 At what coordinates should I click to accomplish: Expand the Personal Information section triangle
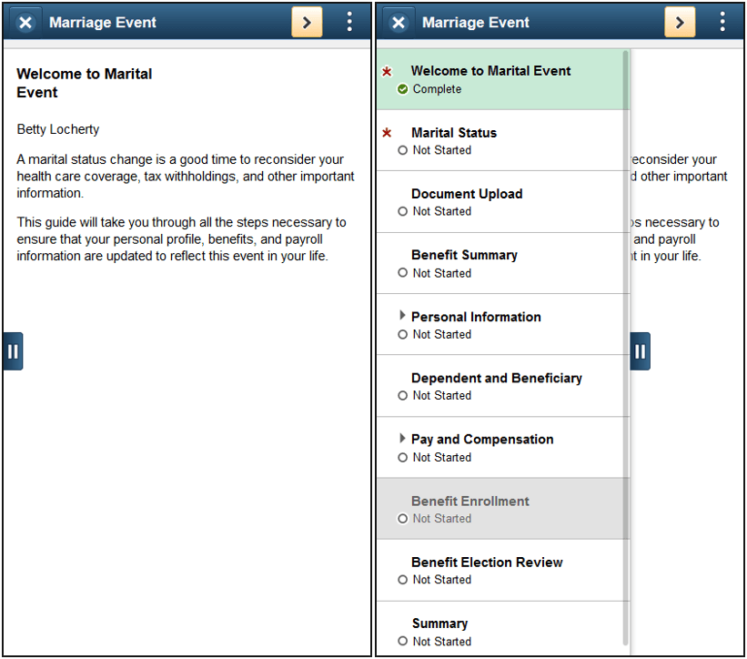[402, 316]
